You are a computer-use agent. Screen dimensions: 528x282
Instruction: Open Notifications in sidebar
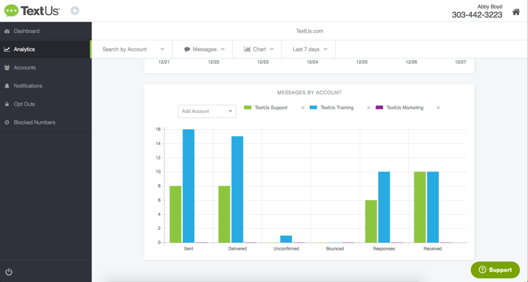pyautogui.click(x=46, y=86)
